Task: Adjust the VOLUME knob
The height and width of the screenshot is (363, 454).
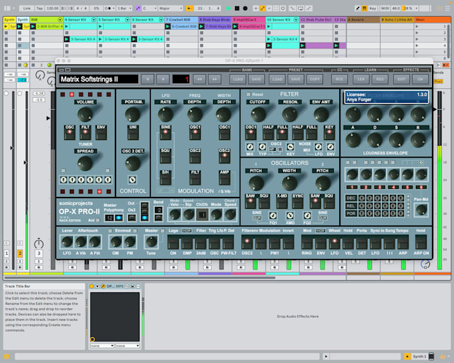Action: [85, 114]
